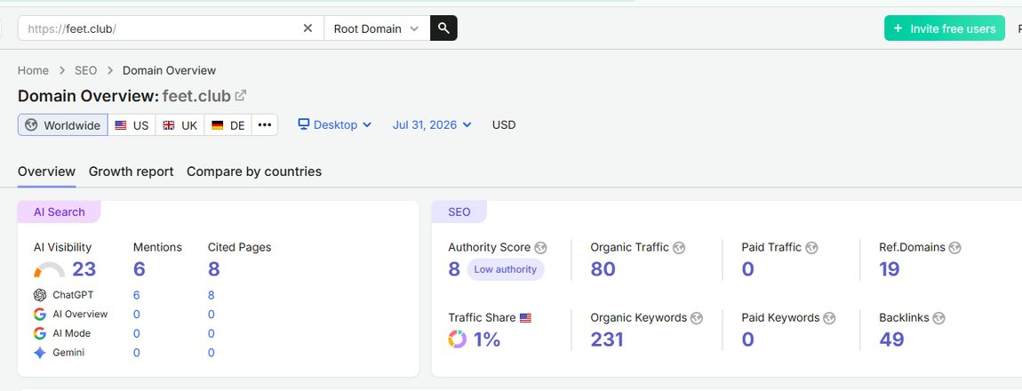Select Worldwide region filter
1022x391 pixels.
tap(63, 125)
